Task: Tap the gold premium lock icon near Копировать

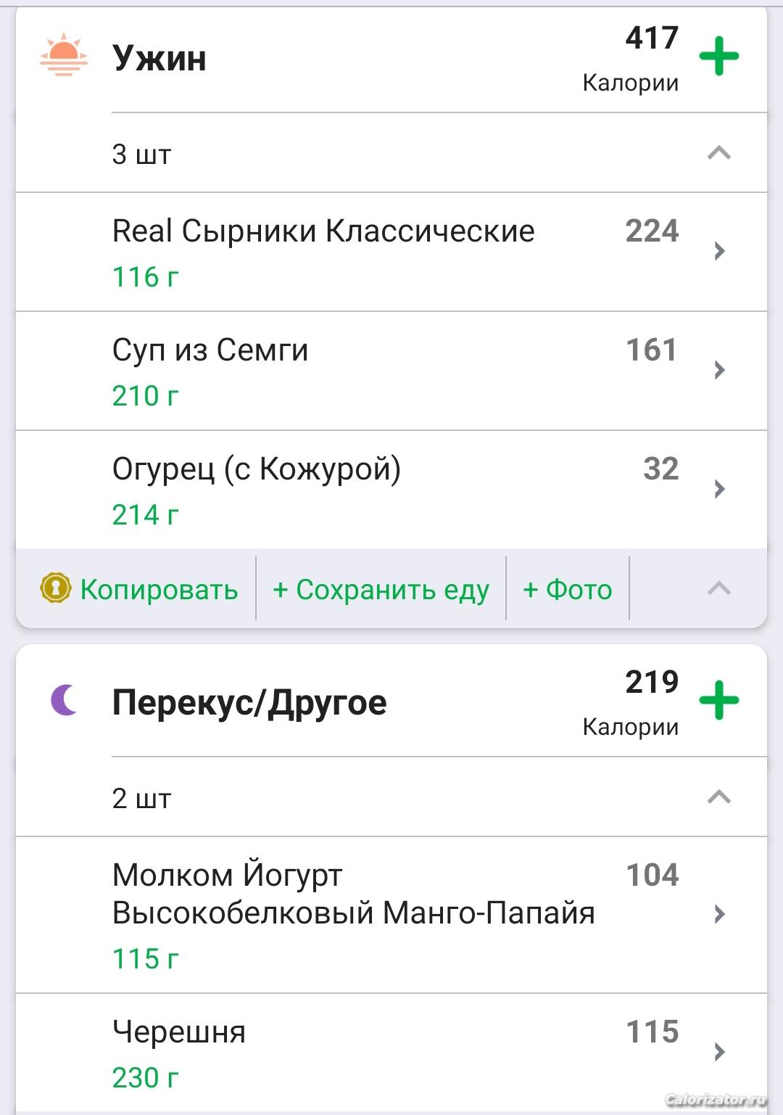Action: coord(56,588)
